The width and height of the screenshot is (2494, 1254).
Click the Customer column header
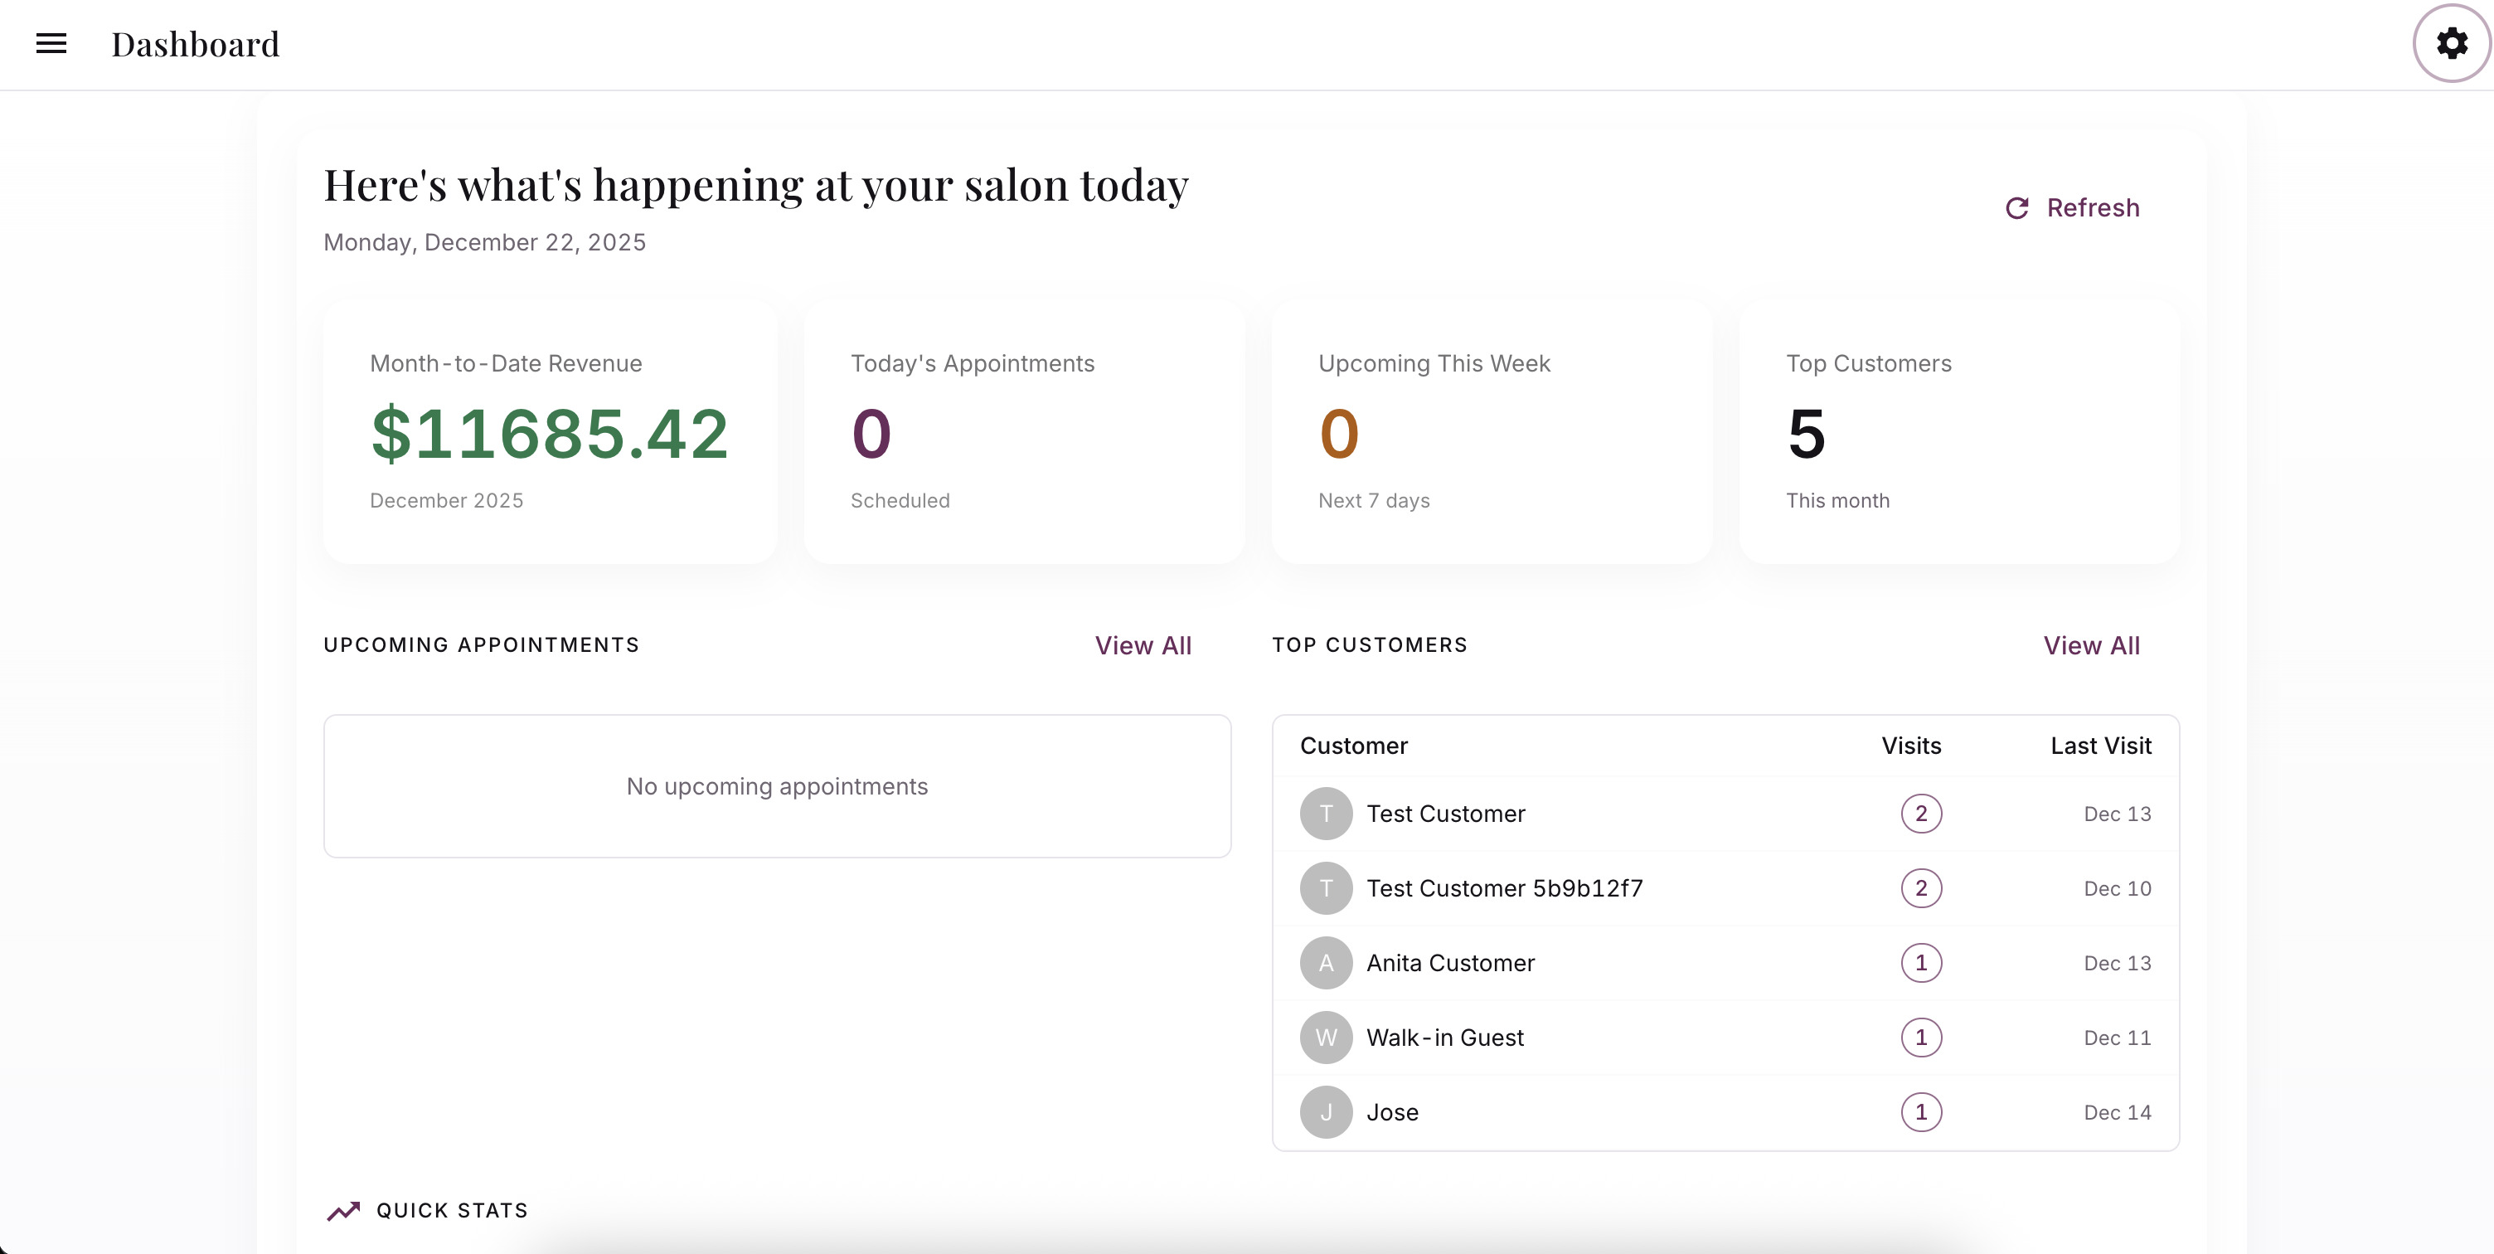1352,746
